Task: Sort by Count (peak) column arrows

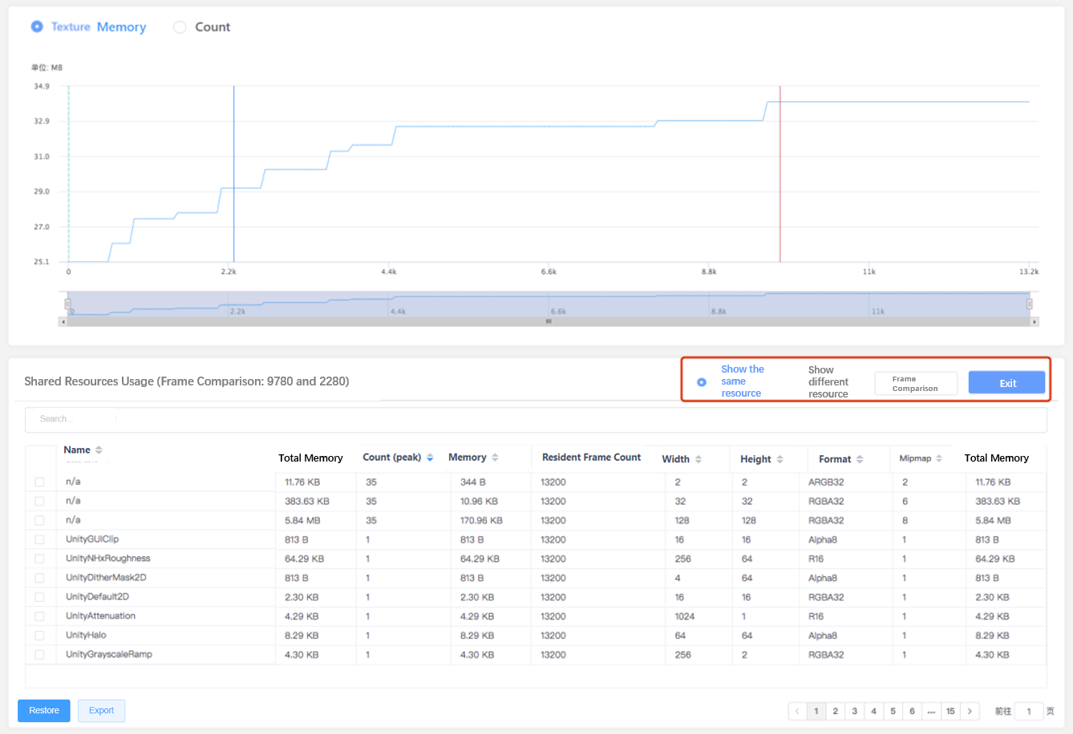Action: tap(430, 458)
